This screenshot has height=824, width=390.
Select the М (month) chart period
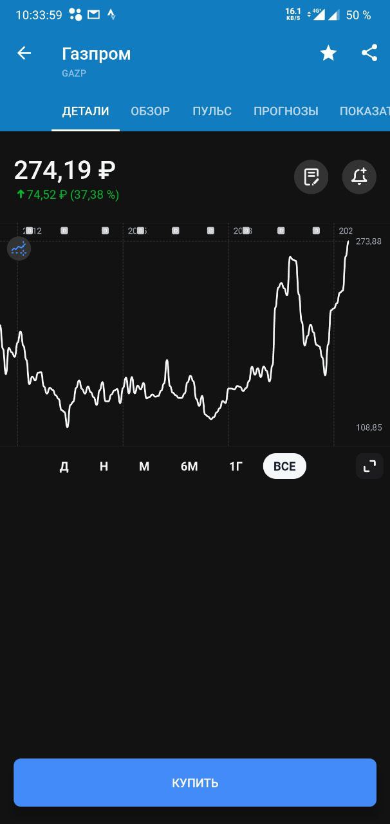(x=144, y=467)
